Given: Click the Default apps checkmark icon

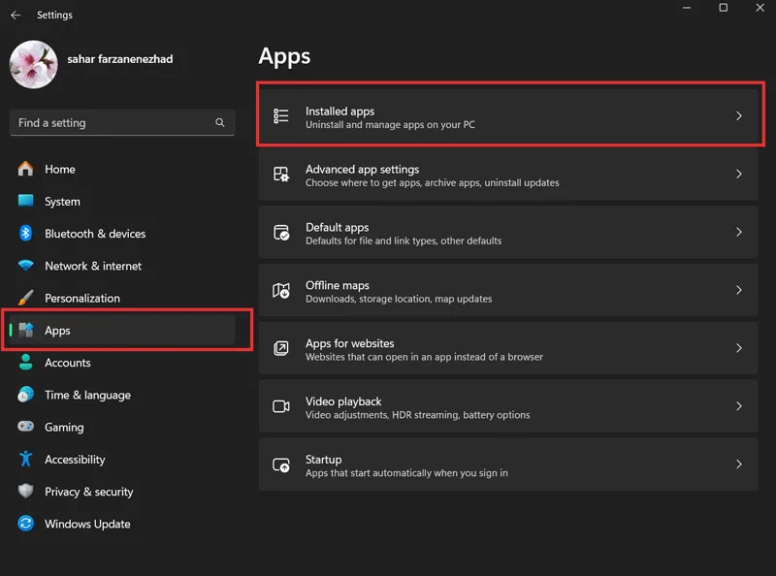Looking at the screenshot, I should (x=281, y=232).
